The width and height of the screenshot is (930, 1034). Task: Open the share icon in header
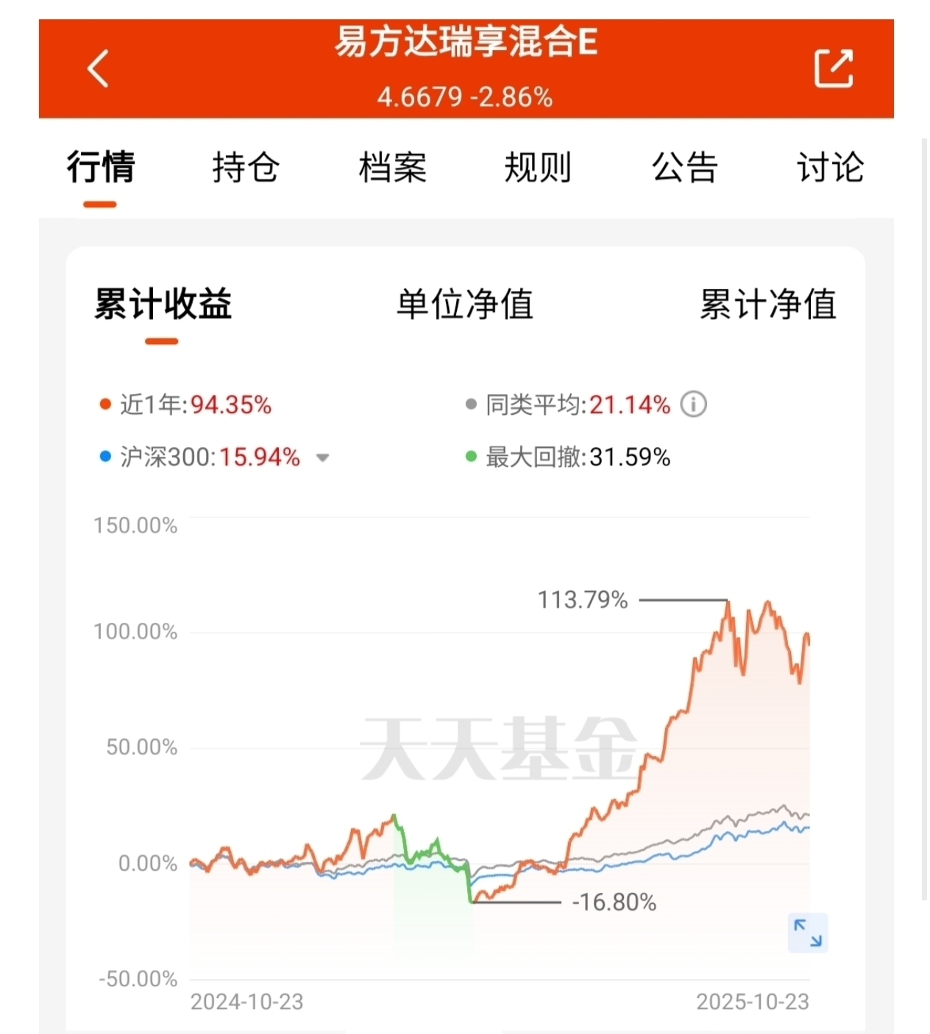834,68
